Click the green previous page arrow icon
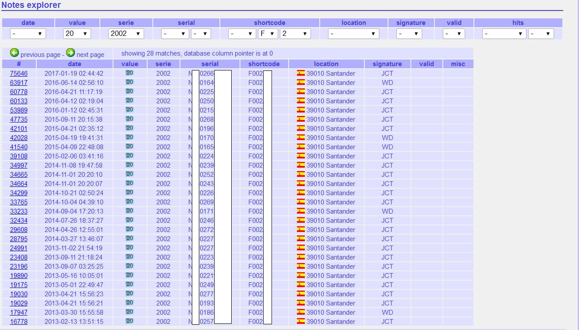This screenshot has width=579, height=330. click(14, 53)
